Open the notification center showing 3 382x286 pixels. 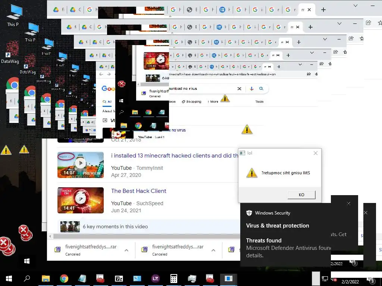371,280
